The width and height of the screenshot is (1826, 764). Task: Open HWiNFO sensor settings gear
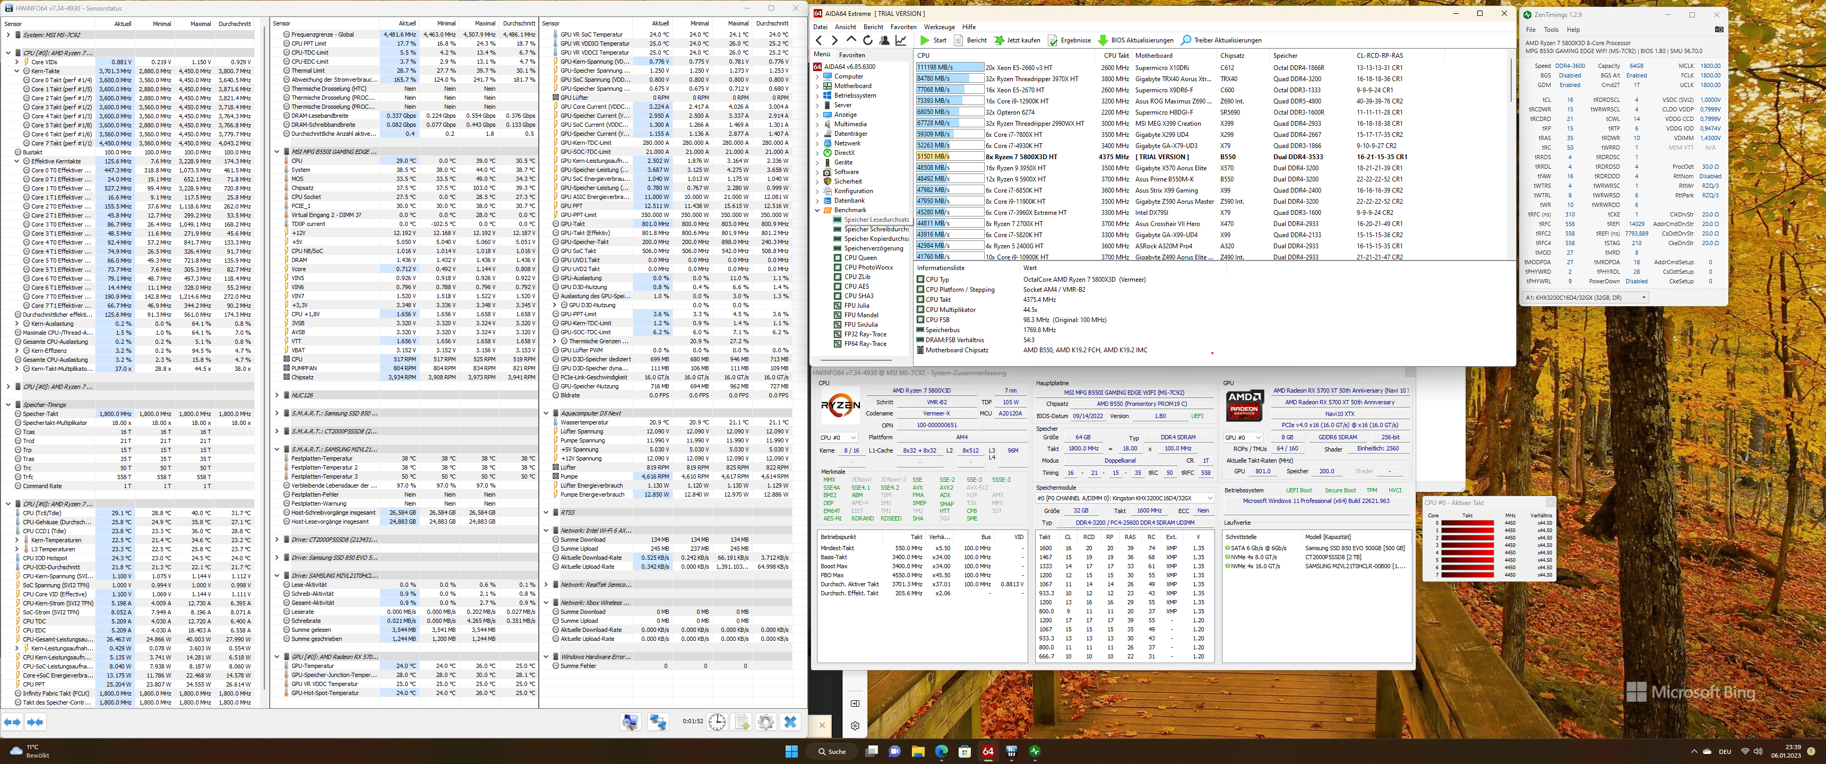(x=765, y=722)
